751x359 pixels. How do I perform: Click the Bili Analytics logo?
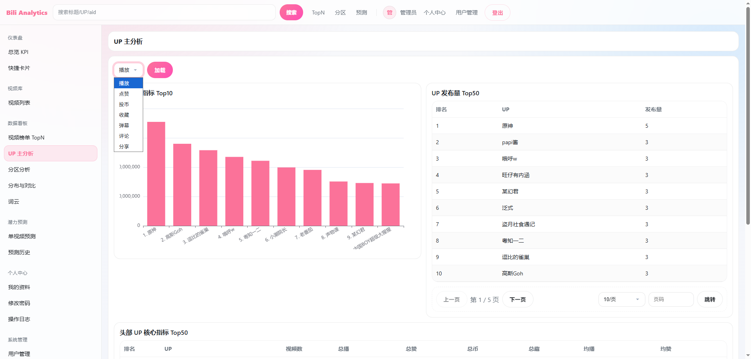(27, 13)
